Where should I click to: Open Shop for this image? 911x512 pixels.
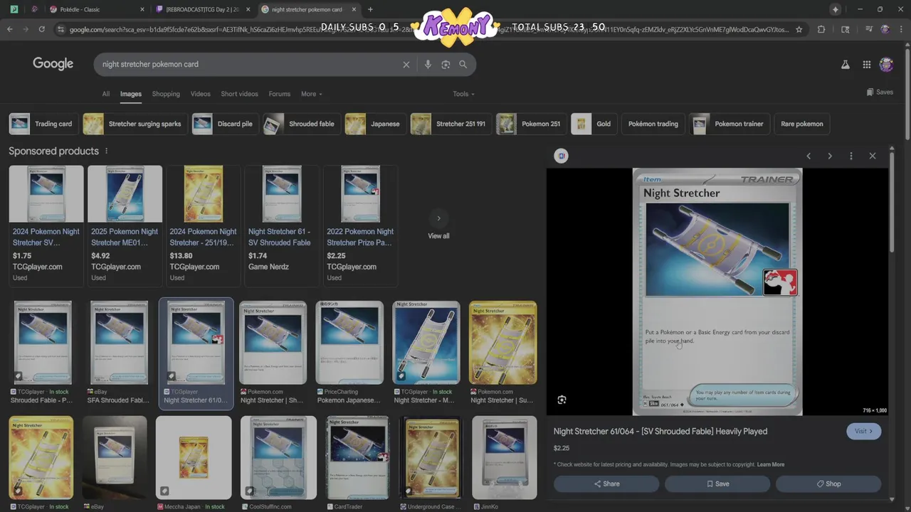click(828, 484)
